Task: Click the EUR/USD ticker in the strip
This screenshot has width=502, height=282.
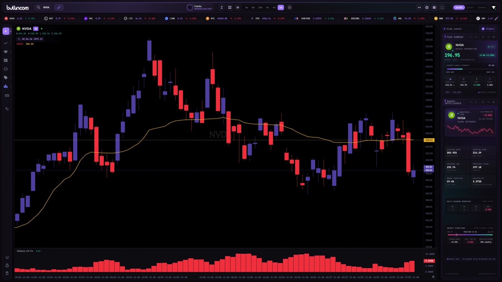Action: 314,18
